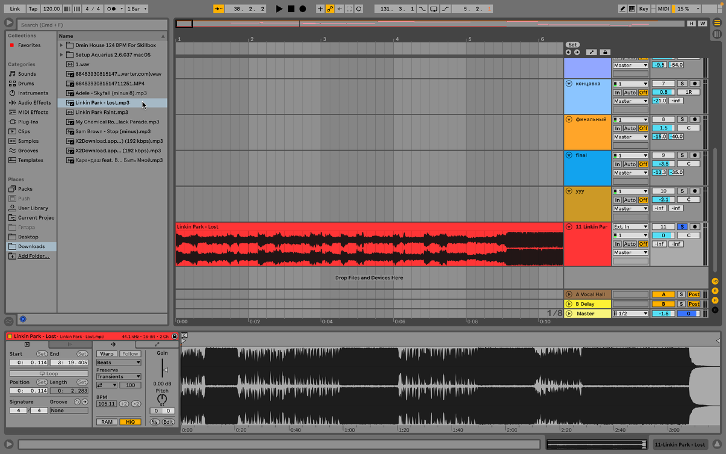Screen dimensions: 726x454
Task: Start playback with the Play button
Action: [x=279, y=9]
